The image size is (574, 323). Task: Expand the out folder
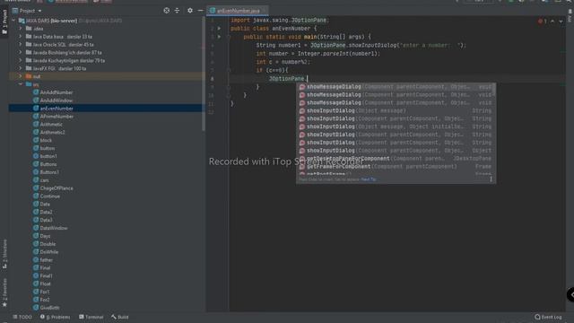tap(21, 76)
